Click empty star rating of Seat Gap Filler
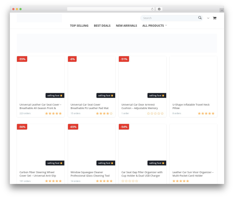Screen dimensions: 234x198 (130, 181)
